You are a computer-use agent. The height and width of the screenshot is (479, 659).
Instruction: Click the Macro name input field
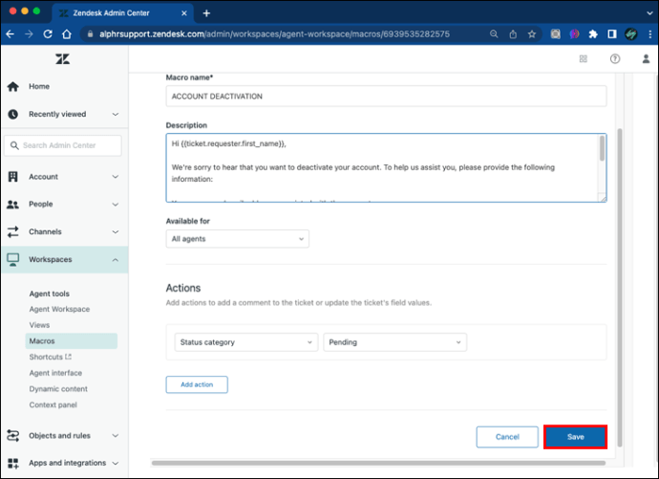point(386,97)
